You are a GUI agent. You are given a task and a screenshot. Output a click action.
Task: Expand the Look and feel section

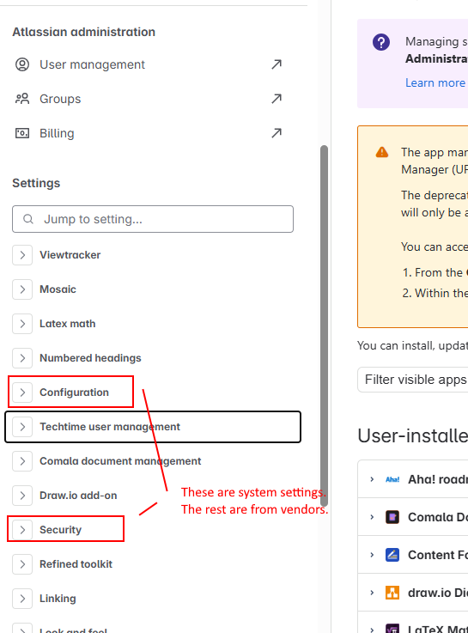(22, 628)
